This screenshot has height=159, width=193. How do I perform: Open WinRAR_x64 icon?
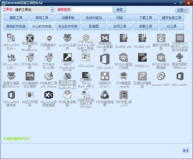[x=142, y=38]
